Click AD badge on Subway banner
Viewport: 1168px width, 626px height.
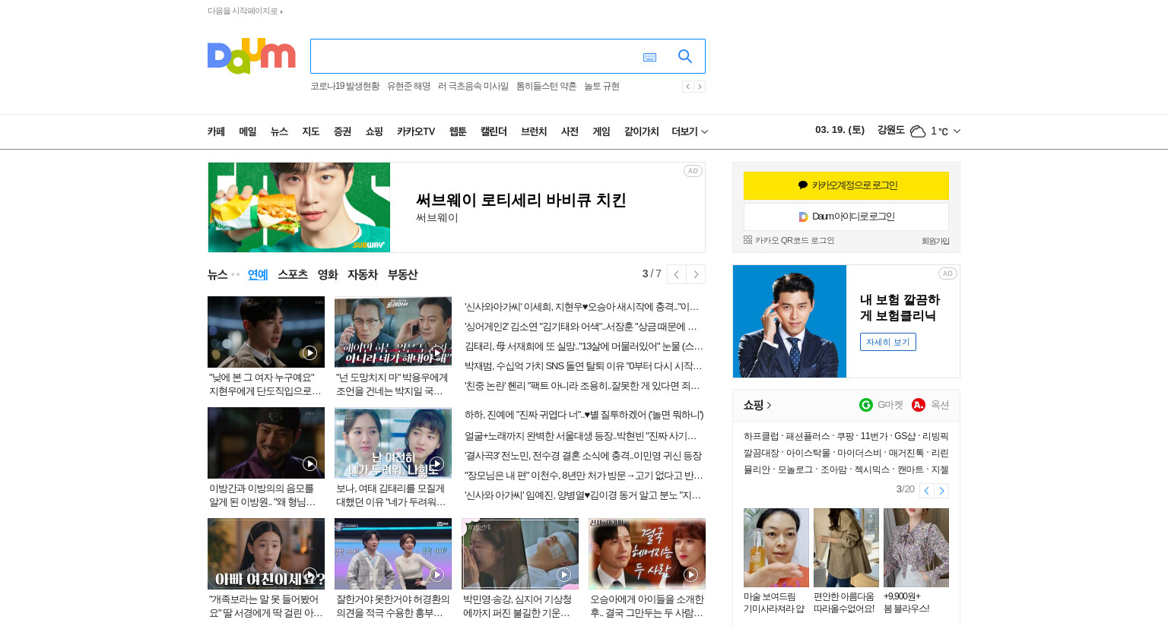(693, 171)
